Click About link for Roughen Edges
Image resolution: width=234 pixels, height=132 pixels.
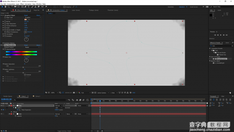(x=38, y=15)
